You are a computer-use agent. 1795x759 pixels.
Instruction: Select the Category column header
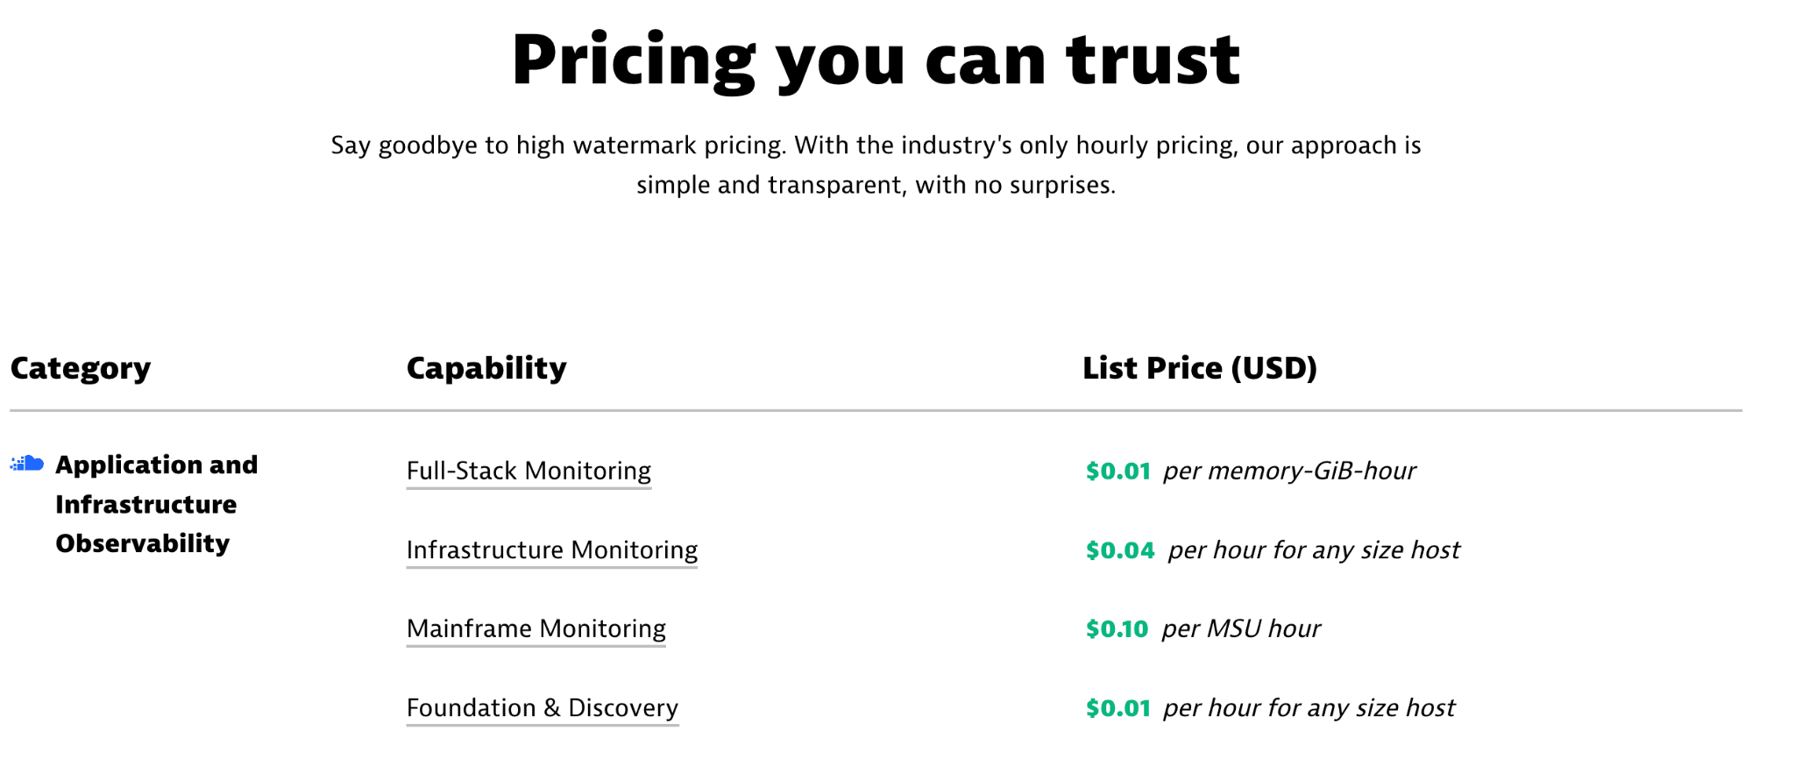click(81, 368)
